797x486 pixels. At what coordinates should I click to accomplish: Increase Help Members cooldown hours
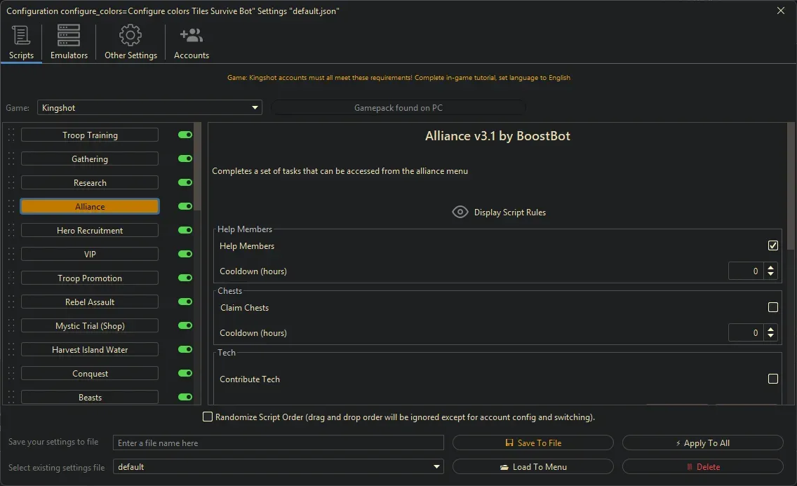coord(771,267)
